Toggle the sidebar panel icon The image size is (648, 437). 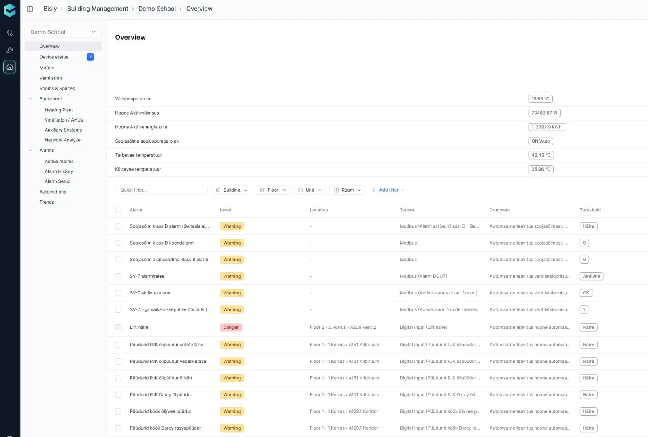(x=30, y=9)
